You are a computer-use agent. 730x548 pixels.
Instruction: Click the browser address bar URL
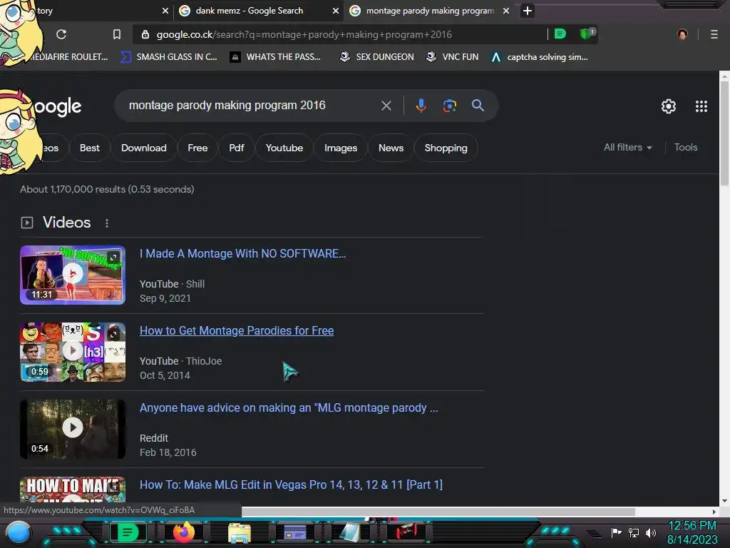pyautogui.click(x=304, y=34)
